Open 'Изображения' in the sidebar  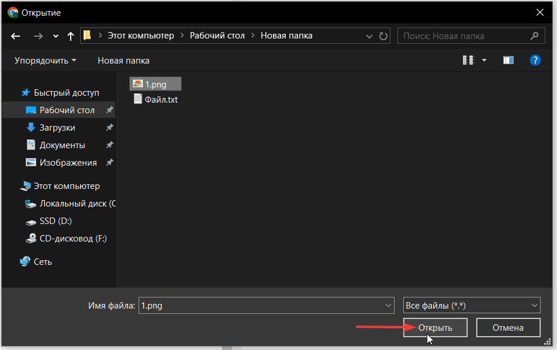click(x=68, y=163)
